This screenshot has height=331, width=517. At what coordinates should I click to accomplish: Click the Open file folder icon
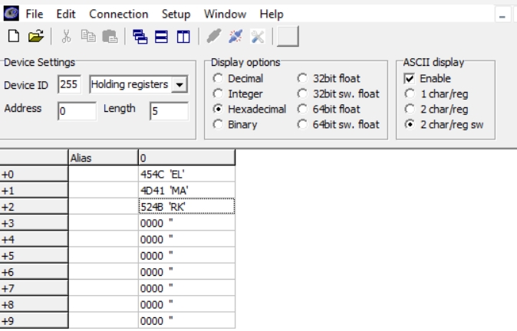pos(35,35)
